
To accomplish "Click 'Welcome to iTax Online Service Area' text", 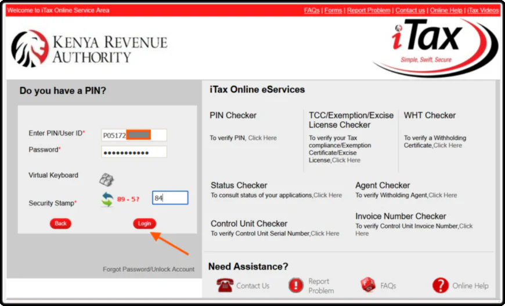I will pyautogui.click(x=58, y=10).
